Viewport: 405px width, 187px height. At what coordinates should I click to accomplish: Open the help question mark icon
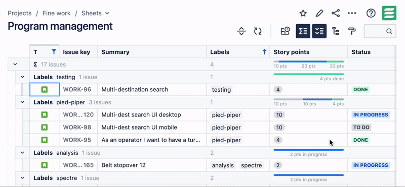(371, 13)
